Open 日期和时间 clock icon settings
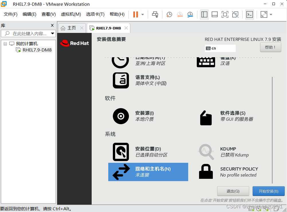The height and width of the screenshot is (212, 287). tap(120, 62)
